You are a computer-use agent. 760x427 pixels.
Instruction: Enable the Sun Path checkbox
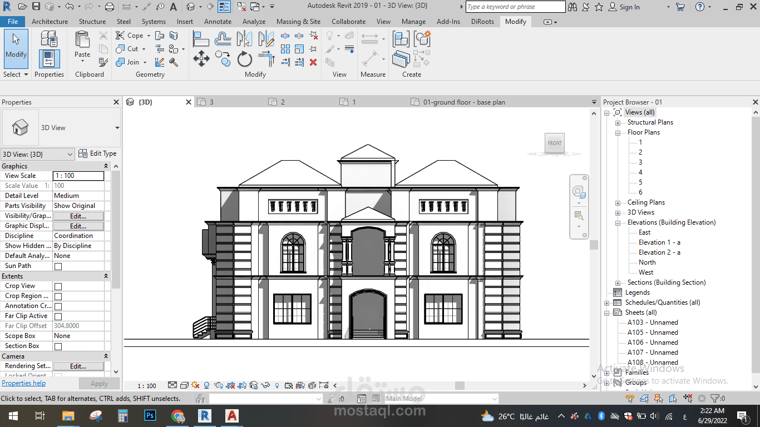coord(58,266)
